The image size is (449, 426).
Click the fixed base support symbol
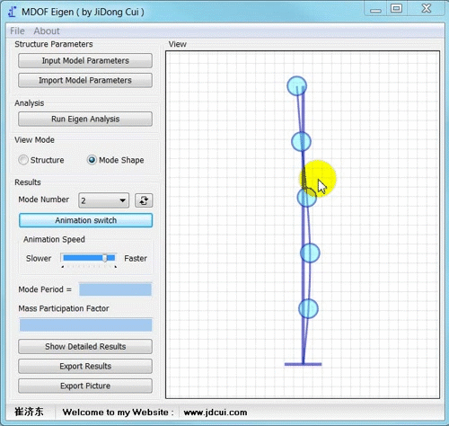[x=303, y=364]
